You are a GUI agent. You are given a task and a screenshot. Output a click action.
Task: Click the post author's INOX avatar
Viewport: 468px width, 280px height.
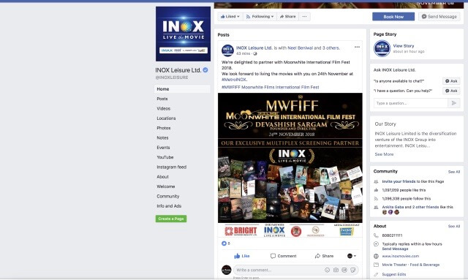click(227, 50)
